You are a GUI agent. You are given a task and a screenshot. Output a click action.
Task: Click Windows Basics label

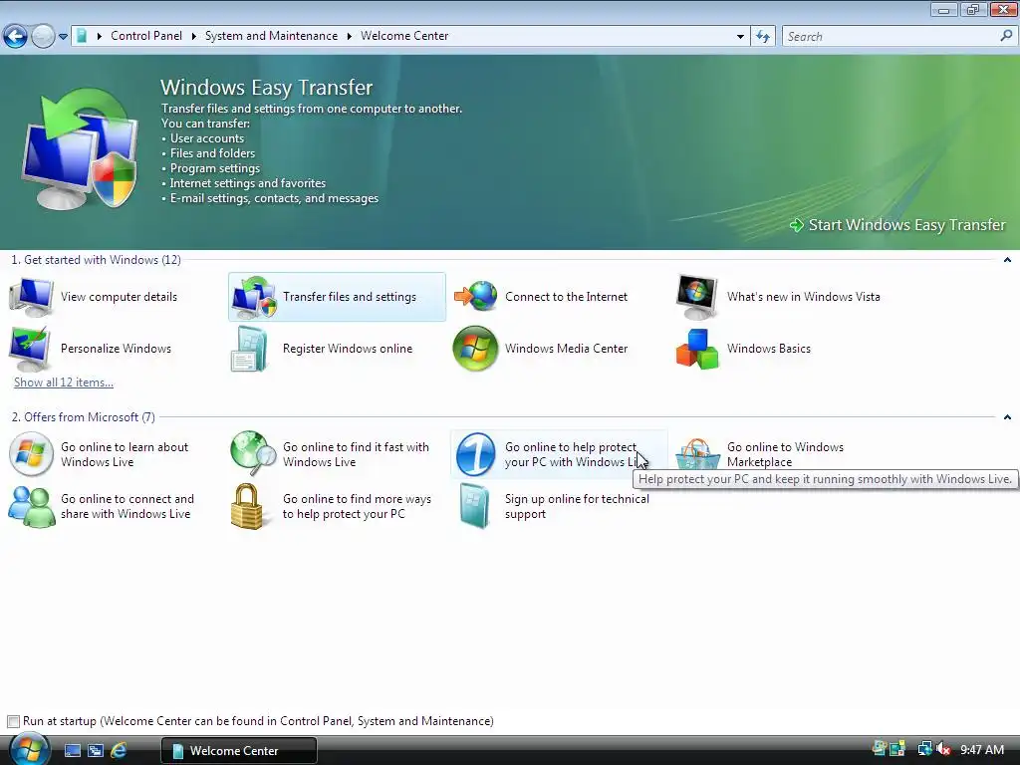pyautogui.click(x=769, y=349)
